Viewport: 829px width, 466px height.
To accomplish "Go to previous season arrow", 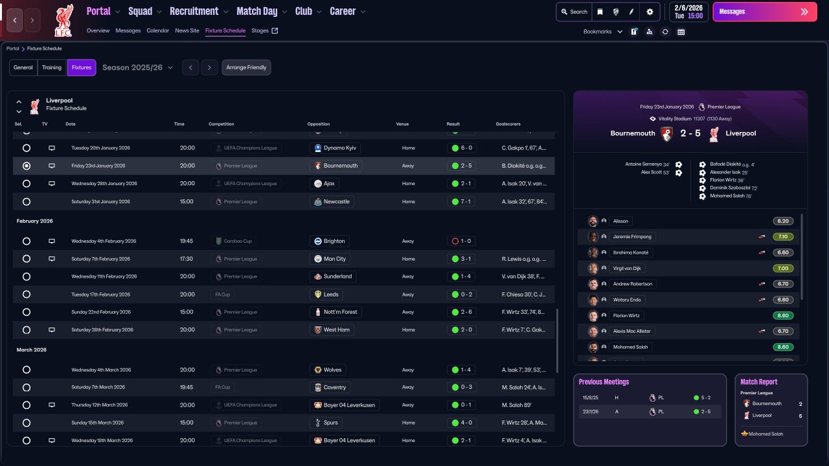I will [190, 67].
